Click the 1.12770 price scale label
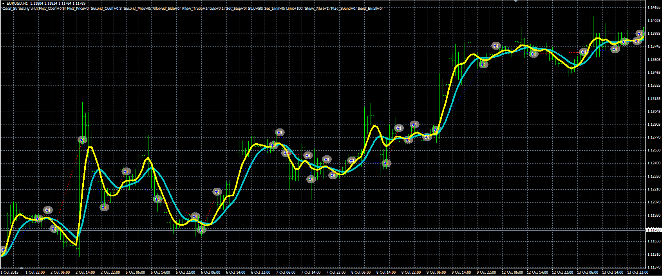Image resolution: width=662 pixels, height=276 pixels. point(654,137)
